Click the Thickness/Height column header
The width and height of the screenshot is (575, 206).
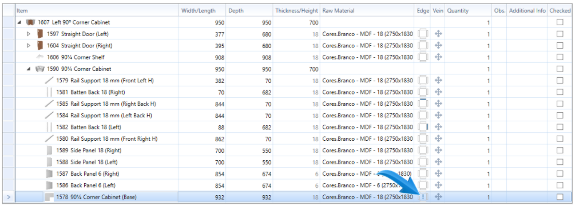pyautogui.click(x=296, y=11)
